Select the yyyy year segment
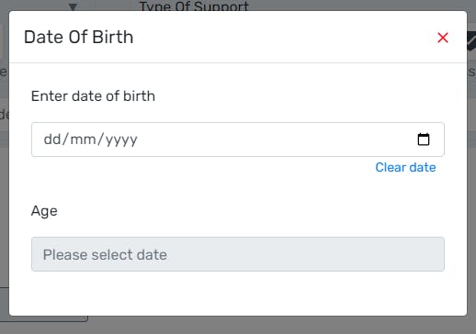The image size is (476, 334). 121,140
